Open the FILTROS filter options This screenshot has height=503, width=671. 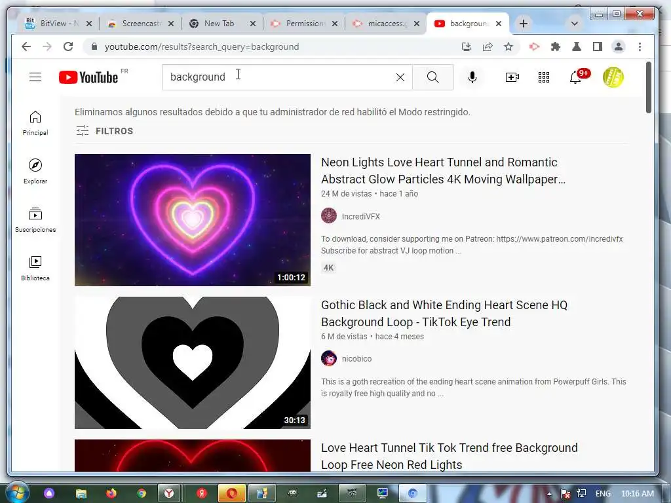(105, 131)
